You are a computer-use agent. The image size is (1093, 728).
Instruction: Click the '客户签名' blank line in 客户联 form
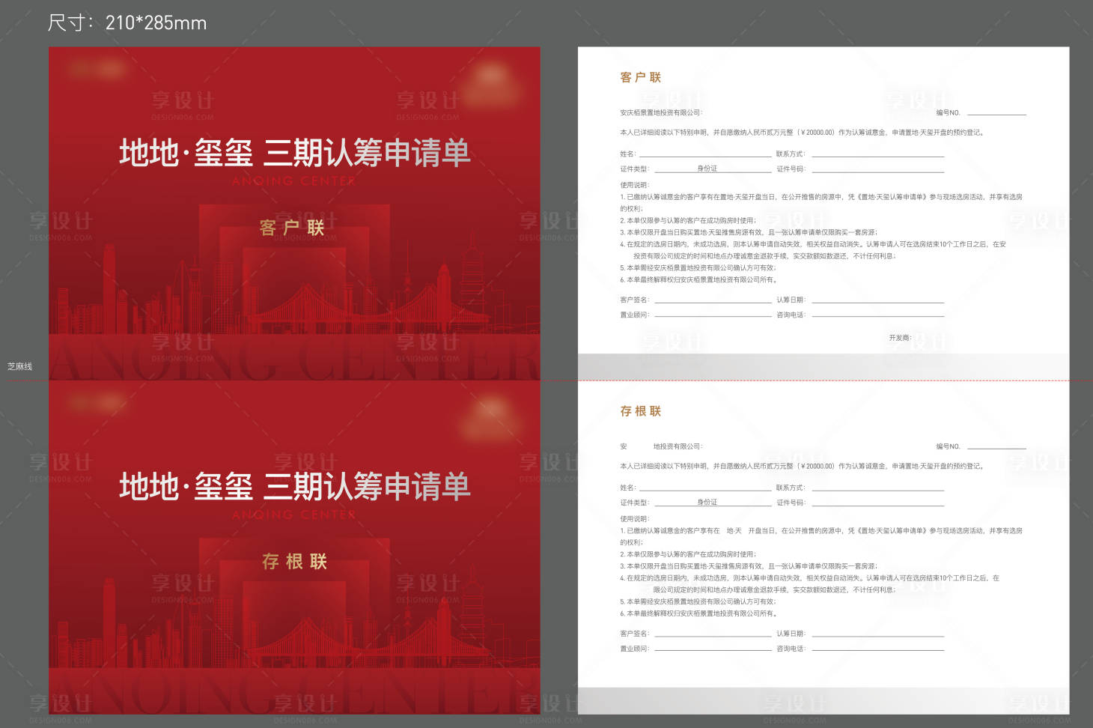coord(713,302)
